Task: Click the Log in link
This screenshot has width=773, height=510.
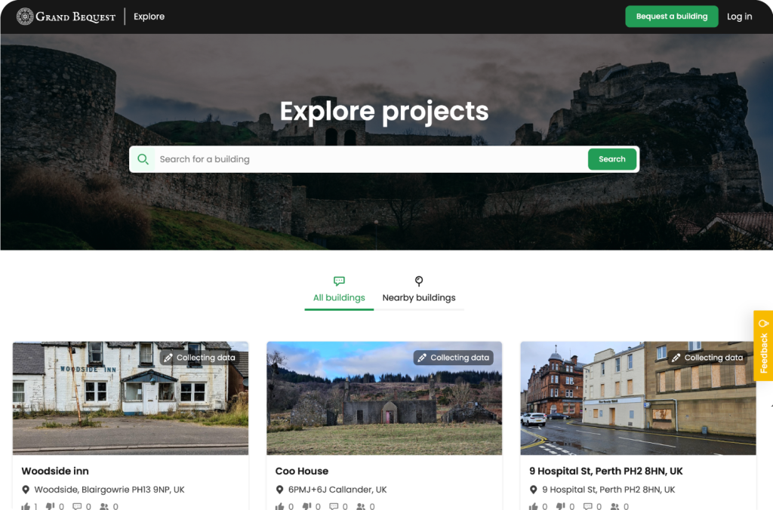Action: (739, 17)
